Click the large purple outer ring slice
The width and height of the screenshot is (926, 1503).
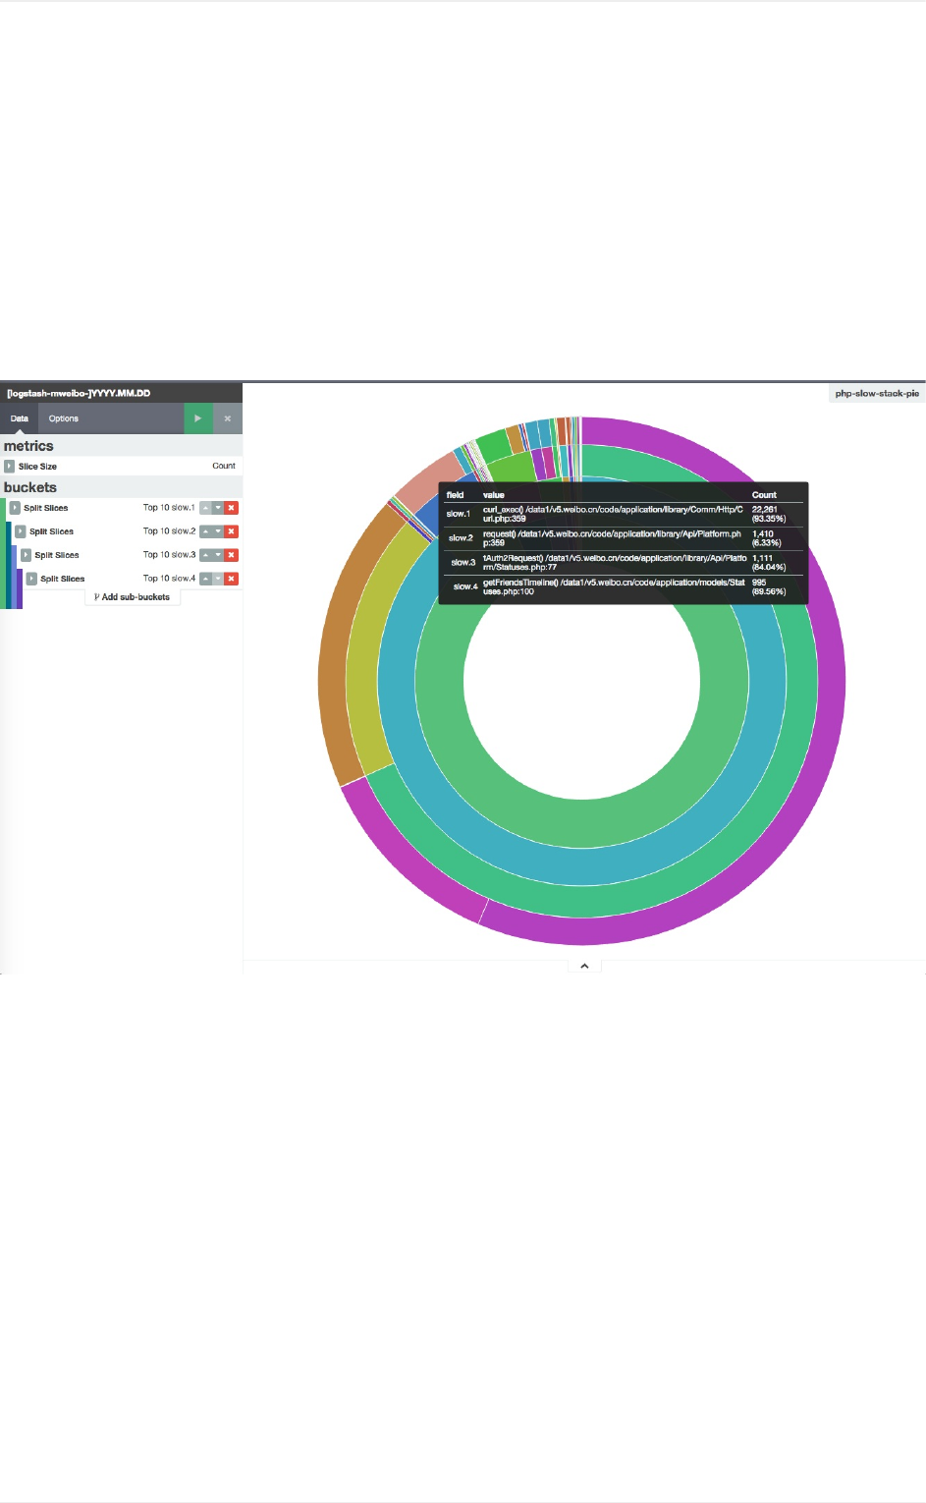click(x=831, y=683)
